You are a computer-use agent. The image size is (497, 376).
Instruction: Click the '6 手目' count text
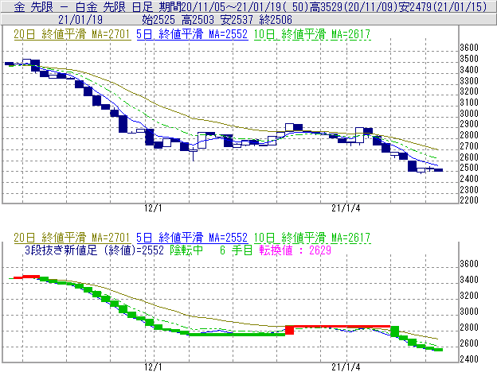tap(236, 250)
